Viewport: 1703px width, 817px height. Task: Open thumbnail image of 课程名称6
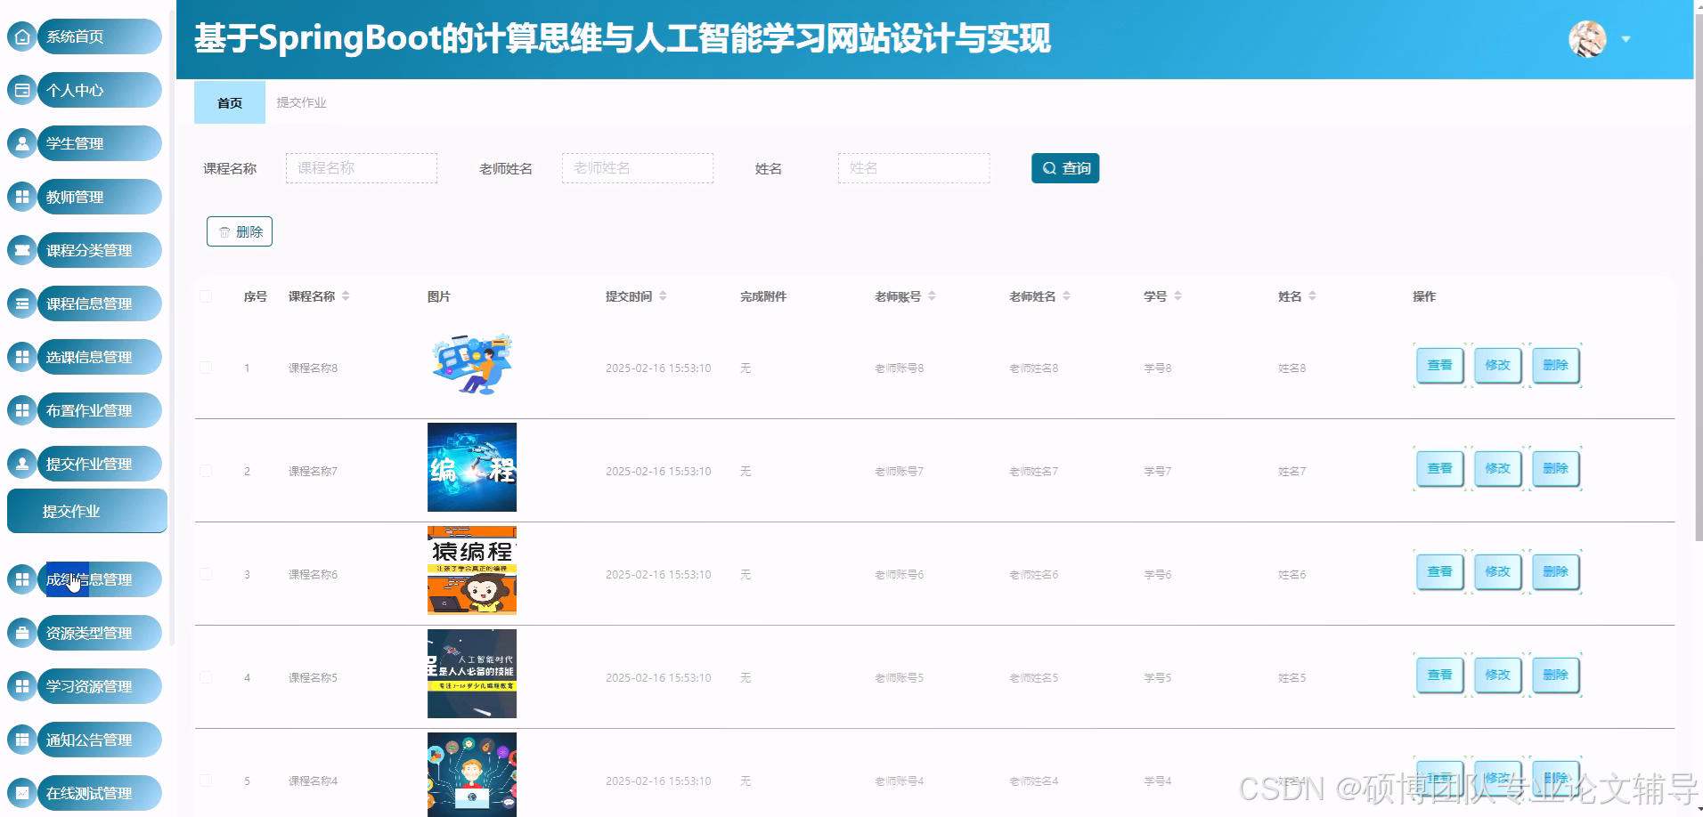tap(472, 570)
